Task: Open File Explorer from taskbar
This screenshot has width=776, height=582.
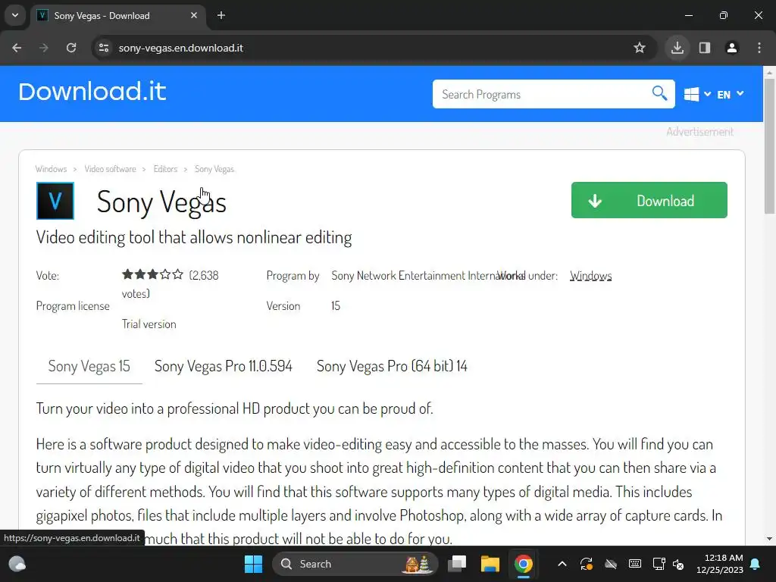Action: click(490, 564)
